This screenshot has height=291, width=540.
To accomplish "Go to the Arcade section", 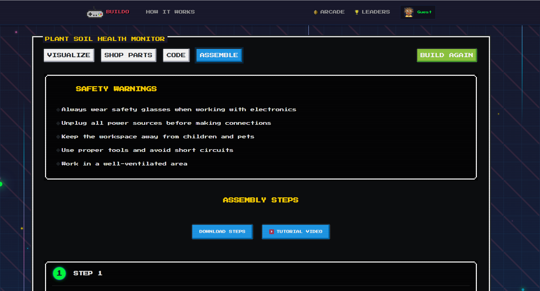I will coord(332,12).
